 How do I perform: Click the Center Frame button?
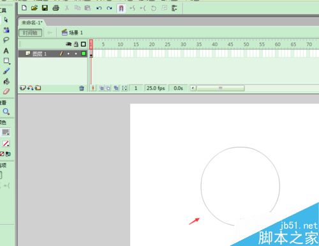93,88
